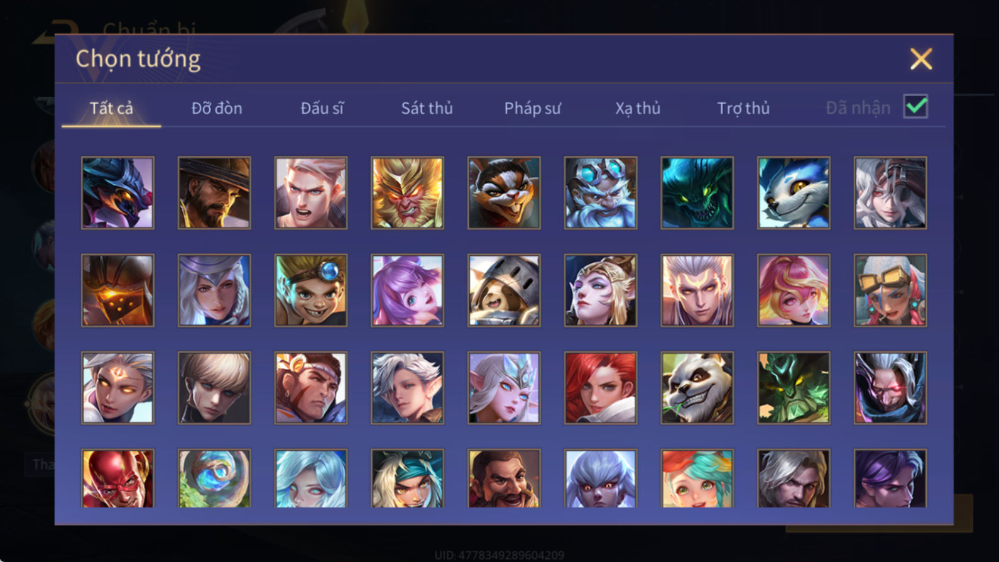Show the Pháp sư hero list
Image resolution: width=999 pixels, height=562 pixels.
click(x=532, y=108)
